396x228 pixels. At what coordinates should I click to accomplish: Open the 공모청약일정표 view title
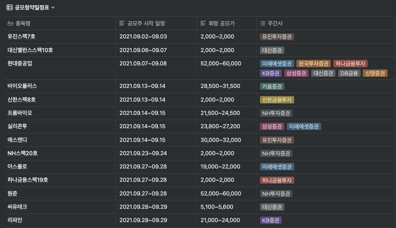(32, 7)
